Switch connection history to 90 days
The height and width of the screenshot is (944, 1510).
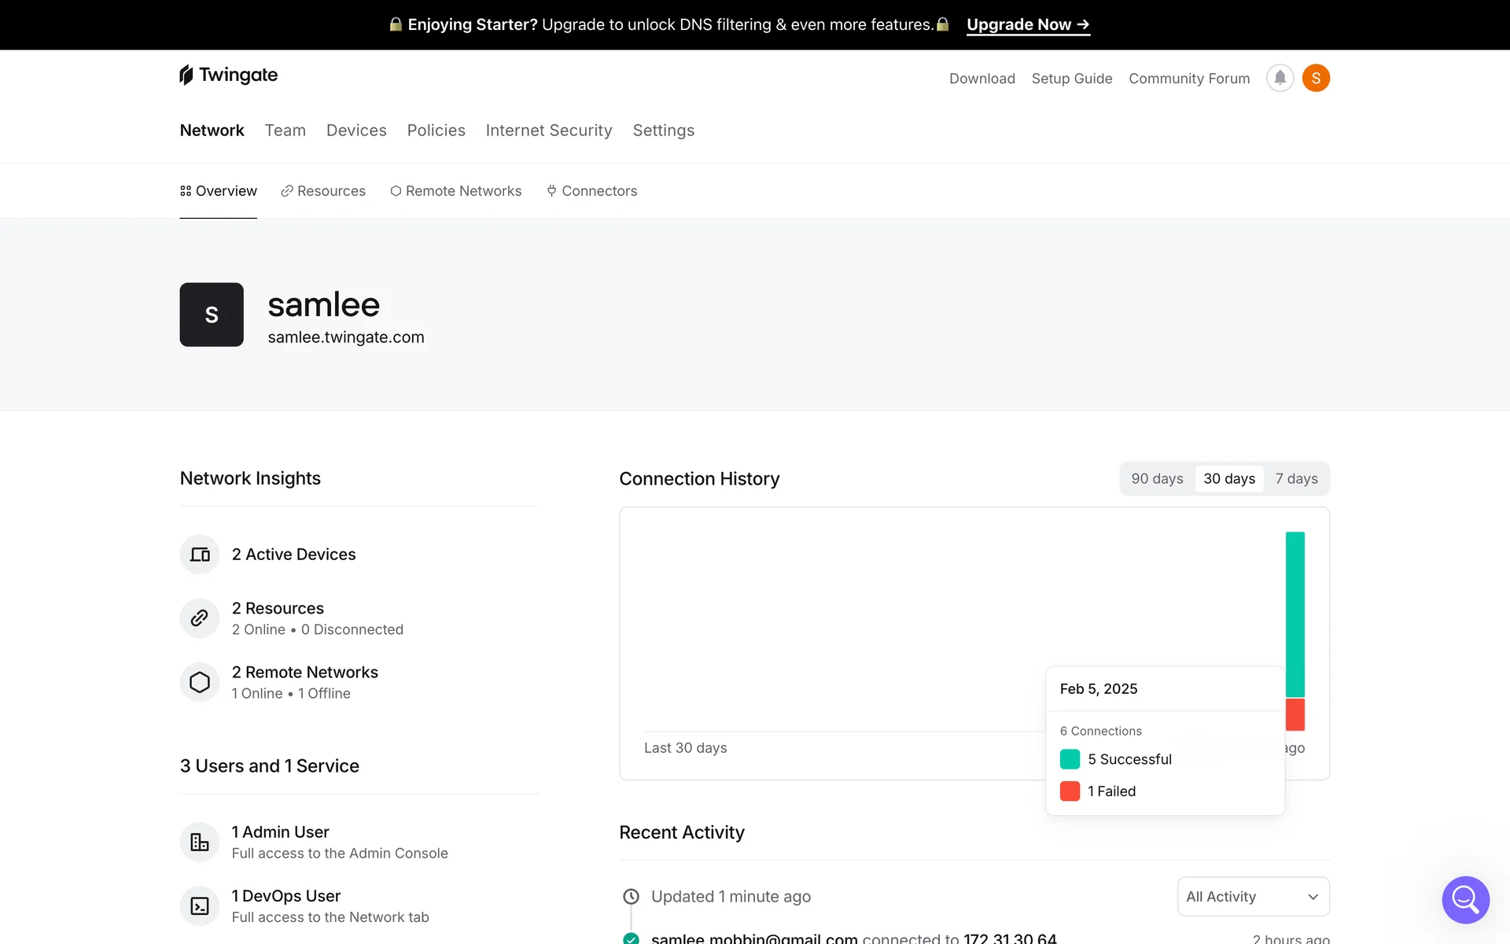click(x=1157, y=478)
